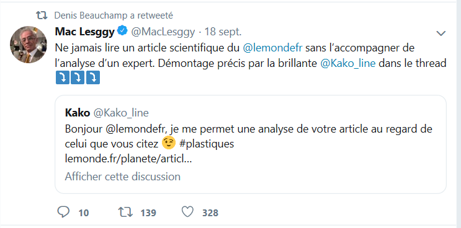Click the @lemondefr mention in main tweet
The width and height of the screenshot is (461, 228).
(272, 48)
